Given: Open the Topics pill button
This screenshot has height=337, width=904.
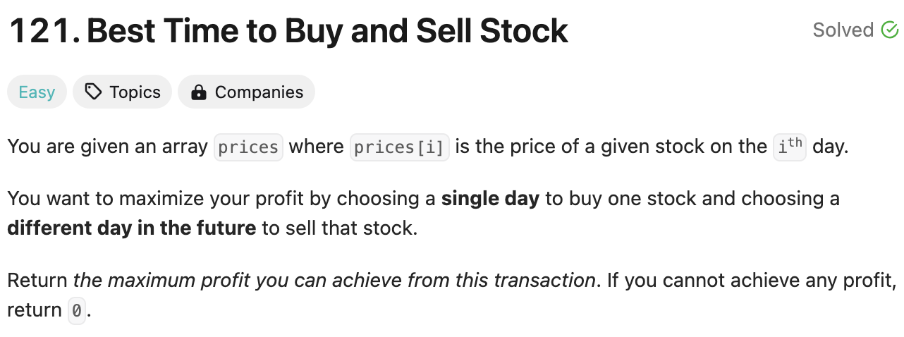Looking at the screenshot, I should coord(122,92).
